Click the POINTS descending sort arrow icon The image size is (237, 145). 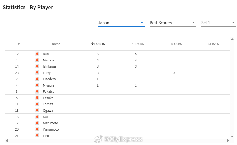pos(92,44)
